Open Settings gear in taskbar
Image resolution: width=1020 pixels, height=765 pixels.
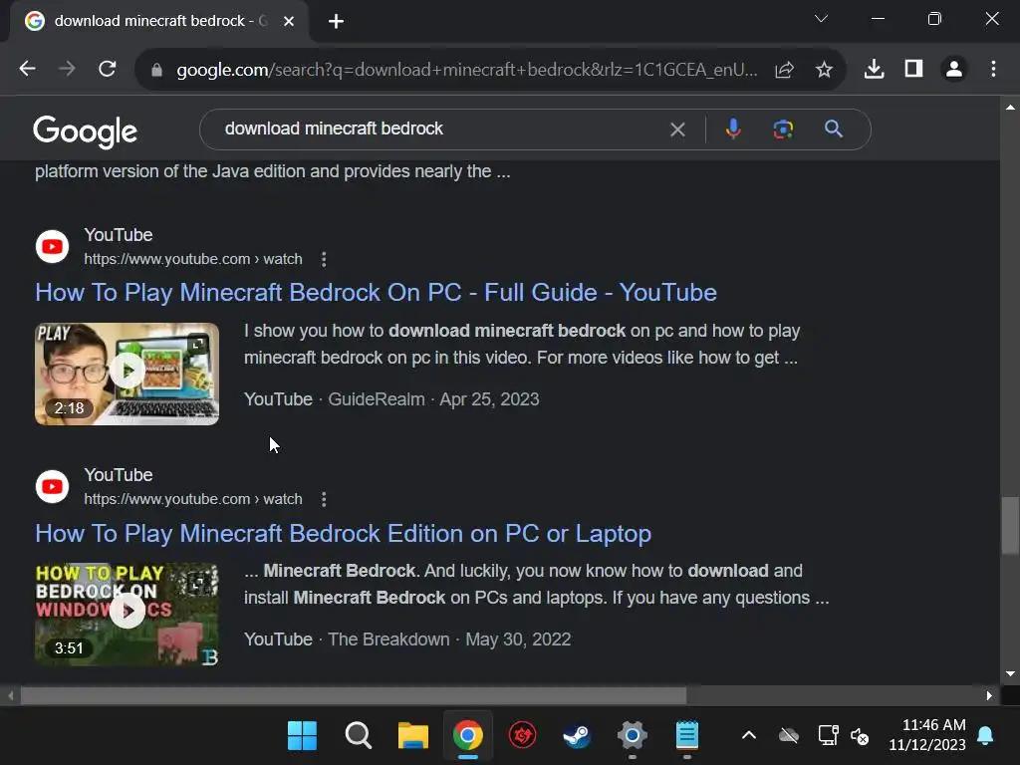coord(633,736)
